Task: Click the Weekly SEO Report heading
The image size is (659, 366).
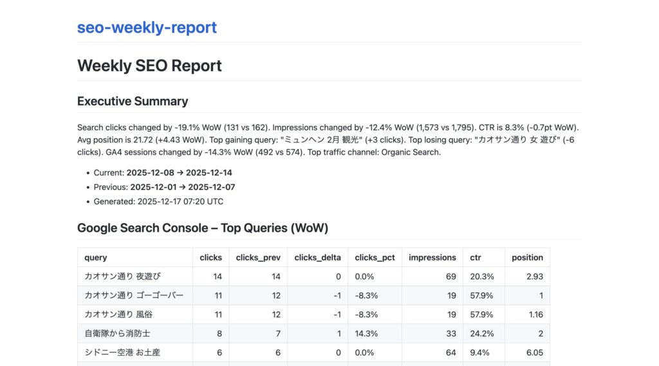Action: pos(149,65)
